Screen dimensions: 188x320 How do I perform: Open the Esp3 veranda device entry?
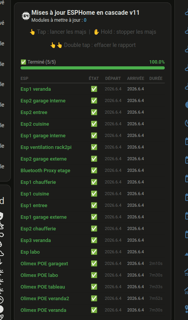point(93,240)
